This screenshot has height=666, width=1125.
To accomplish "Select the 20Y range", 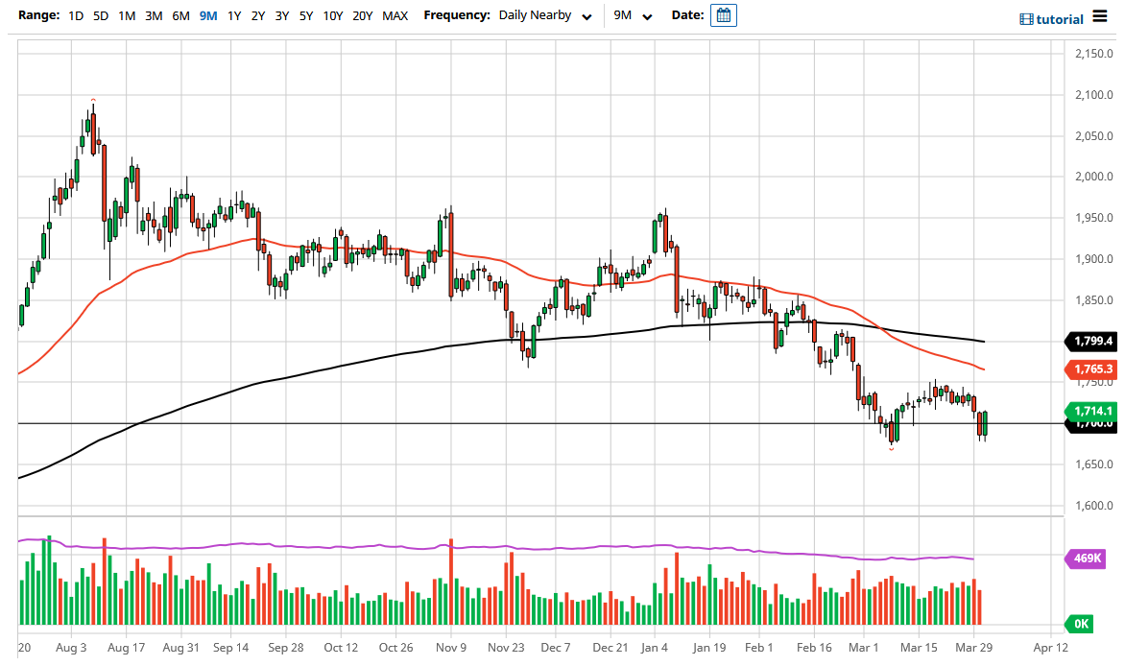I will pos(362,15).
